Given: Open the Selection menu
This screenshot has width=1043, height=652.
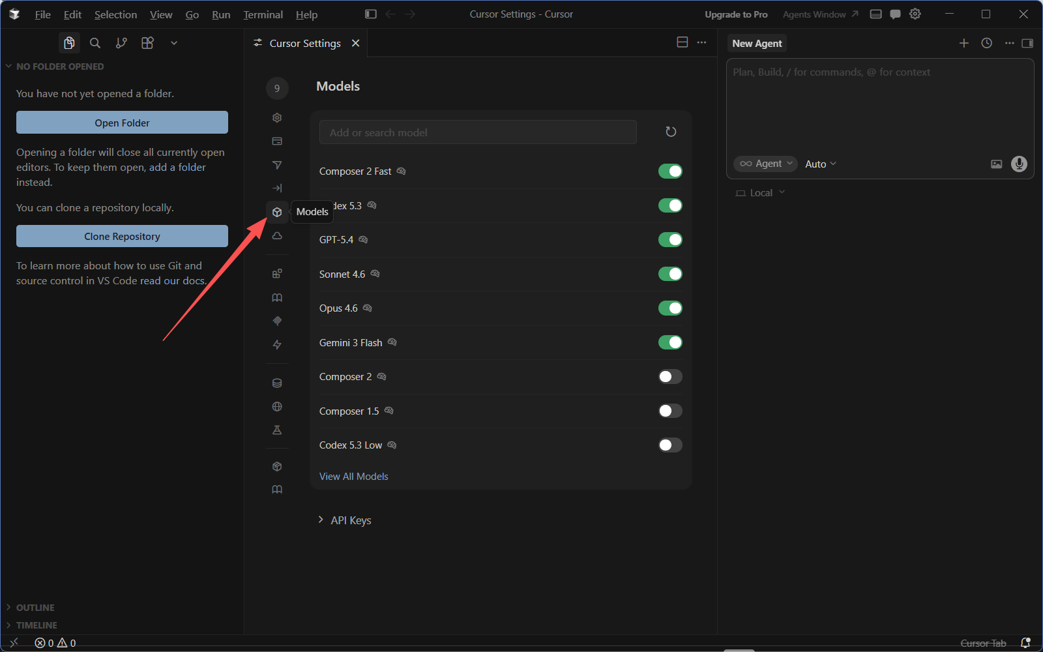Looking at the screenshot, I should 116,14.
